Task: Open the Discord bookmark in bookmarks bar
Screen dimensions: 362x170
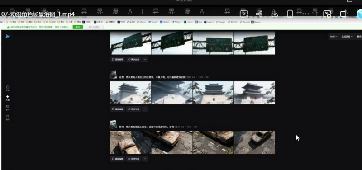Action: pyautogui.click(x=244, y=22)
